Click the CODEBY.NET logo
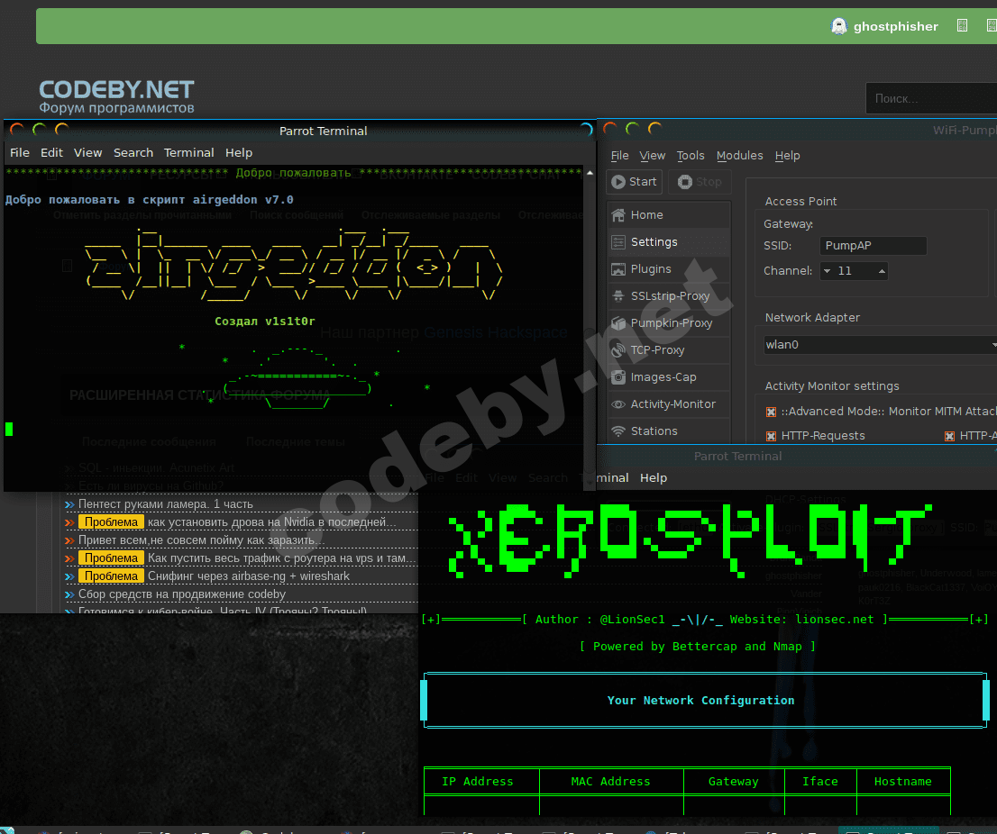 coord(116,96)
